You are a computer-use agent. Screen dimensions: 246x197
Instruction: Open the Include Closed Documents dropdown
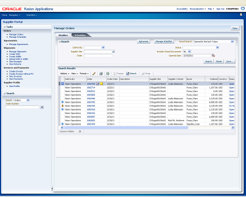click(x=189, y=52)
